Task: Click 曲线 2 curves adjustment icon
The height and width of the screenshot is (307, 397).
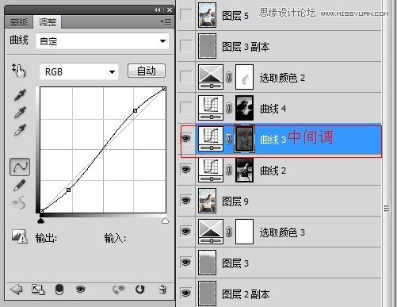Action: click(211, 170)
